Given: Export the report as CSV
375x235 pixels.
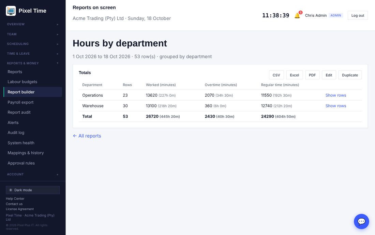Looking at the screenshot, I should (x=276, y=75).
